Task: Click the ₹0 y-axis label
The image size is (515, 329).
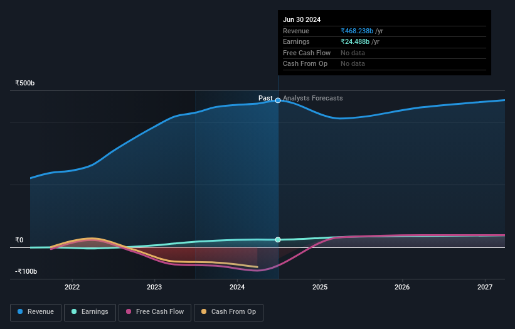Action: (x=19, y=240)
